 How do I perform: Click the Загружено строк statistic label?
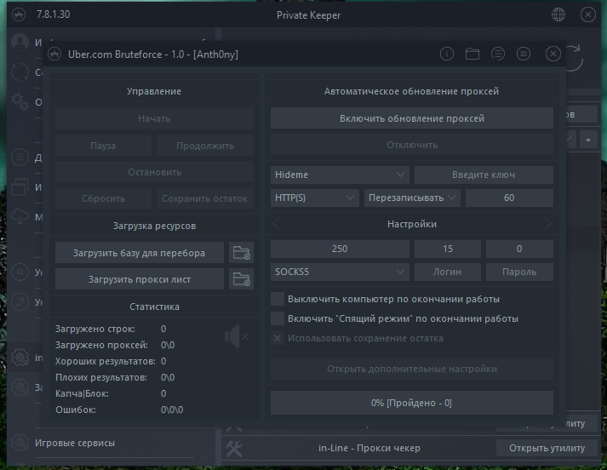coord(95,329)
